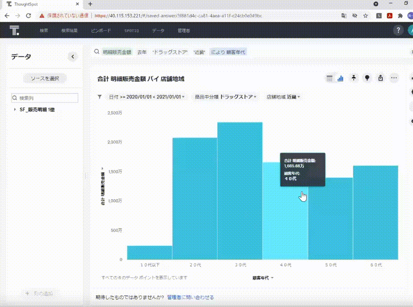Open the help question mark icon
The height and width of the screenshot is (307, 413).
point(398,30)
